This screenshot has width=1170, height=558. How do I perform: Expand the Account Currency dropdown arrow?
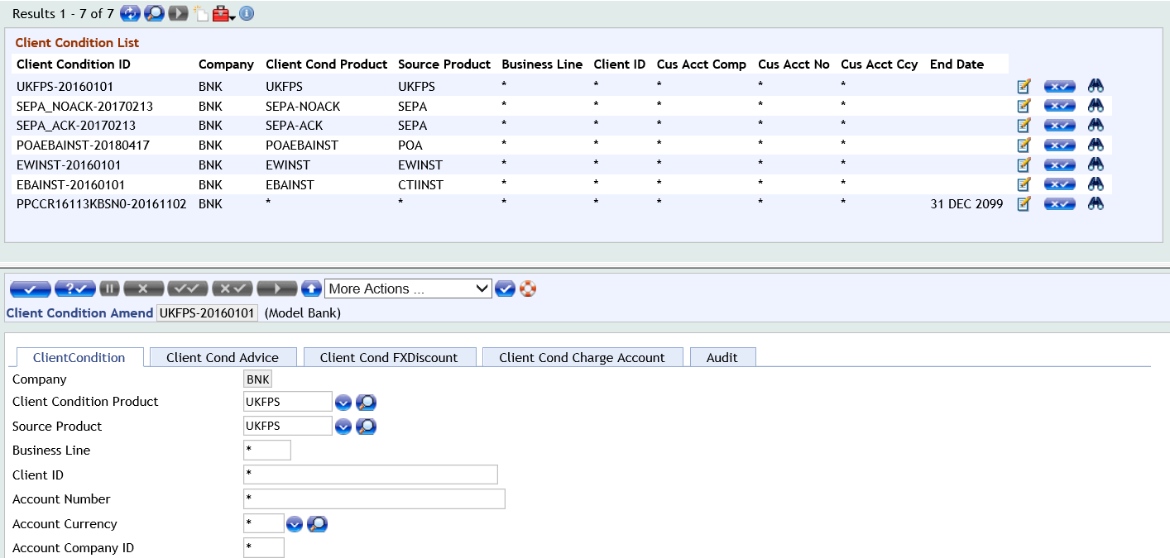coord(295,524)
